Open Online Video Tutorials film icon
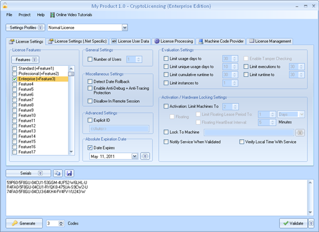Image resolution: width=319 pixels, height=232 pixels. 52,15
